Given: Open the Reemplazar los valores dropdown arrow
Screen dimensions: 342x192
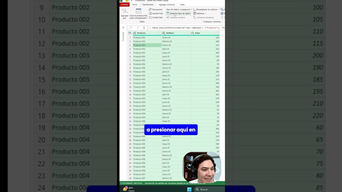Looking at the screenshot, I should pos(219,10).
